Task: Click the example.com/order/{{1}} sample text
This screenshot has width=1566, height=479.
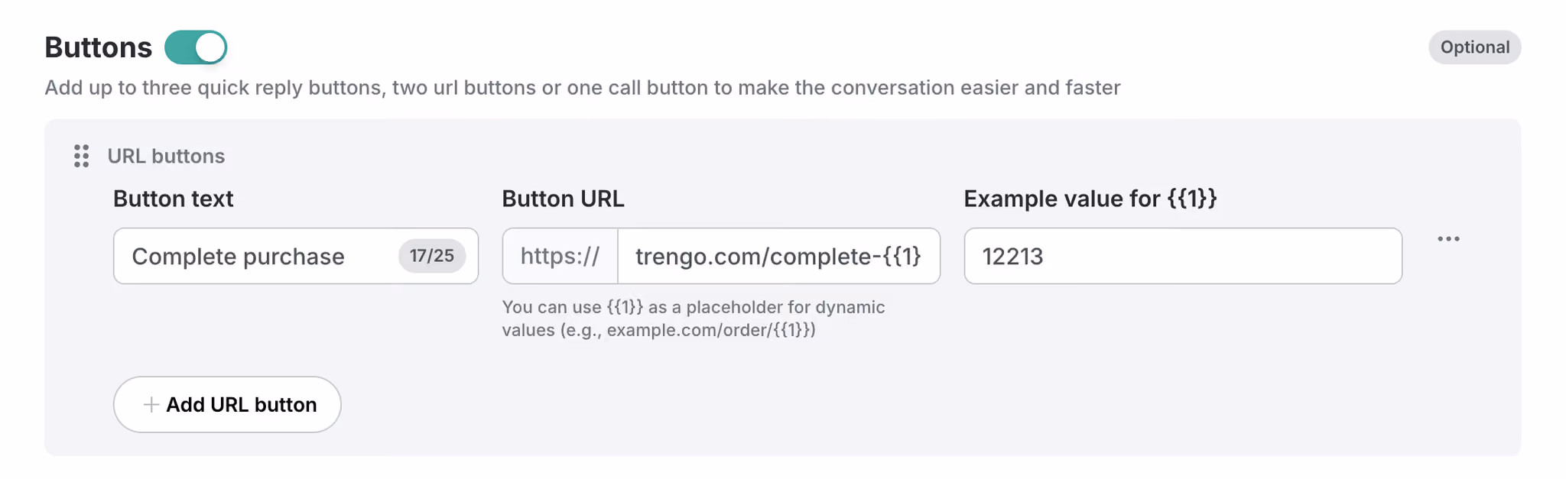Action: click(711, 330)
